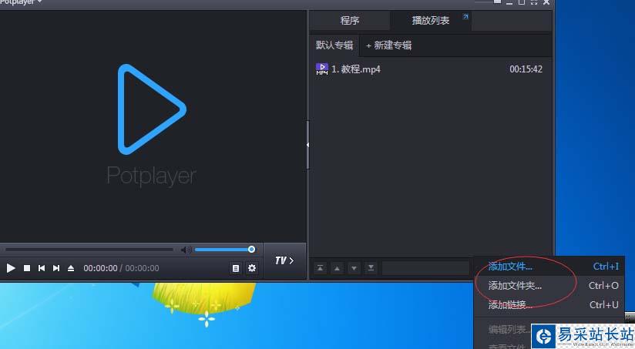Viewport: 635px width, 349px height.
Task: Move the selected item up one
Action: (x=337, y=268)
